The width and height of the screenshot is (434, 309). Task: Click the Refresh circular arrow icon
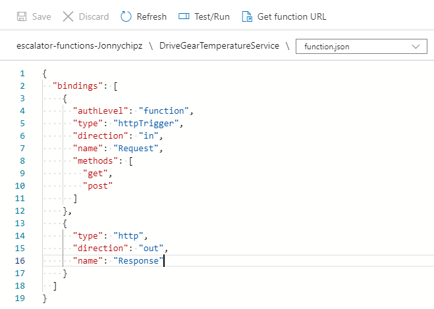pos(126,16)
